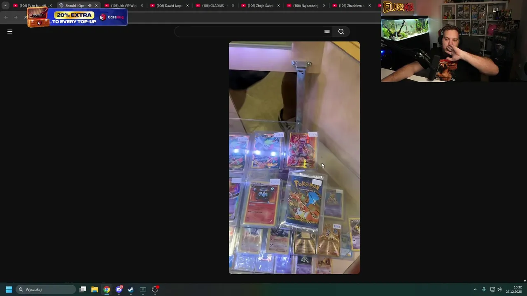Screen dimensions: 527x296
Task: Expand hidden system tray icons chevron
Action: pos(475,289)
